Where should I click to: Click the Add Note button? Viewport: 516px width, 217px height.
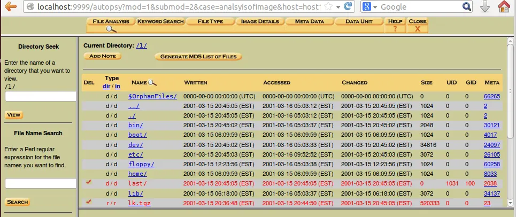(x=103, y=56)
